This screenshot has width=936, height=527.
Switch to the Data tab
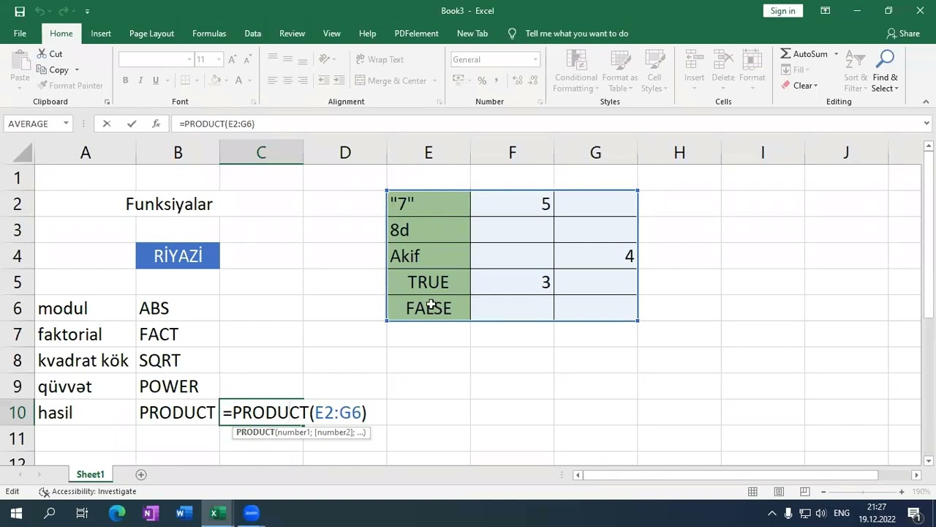[x=253, y=34]
